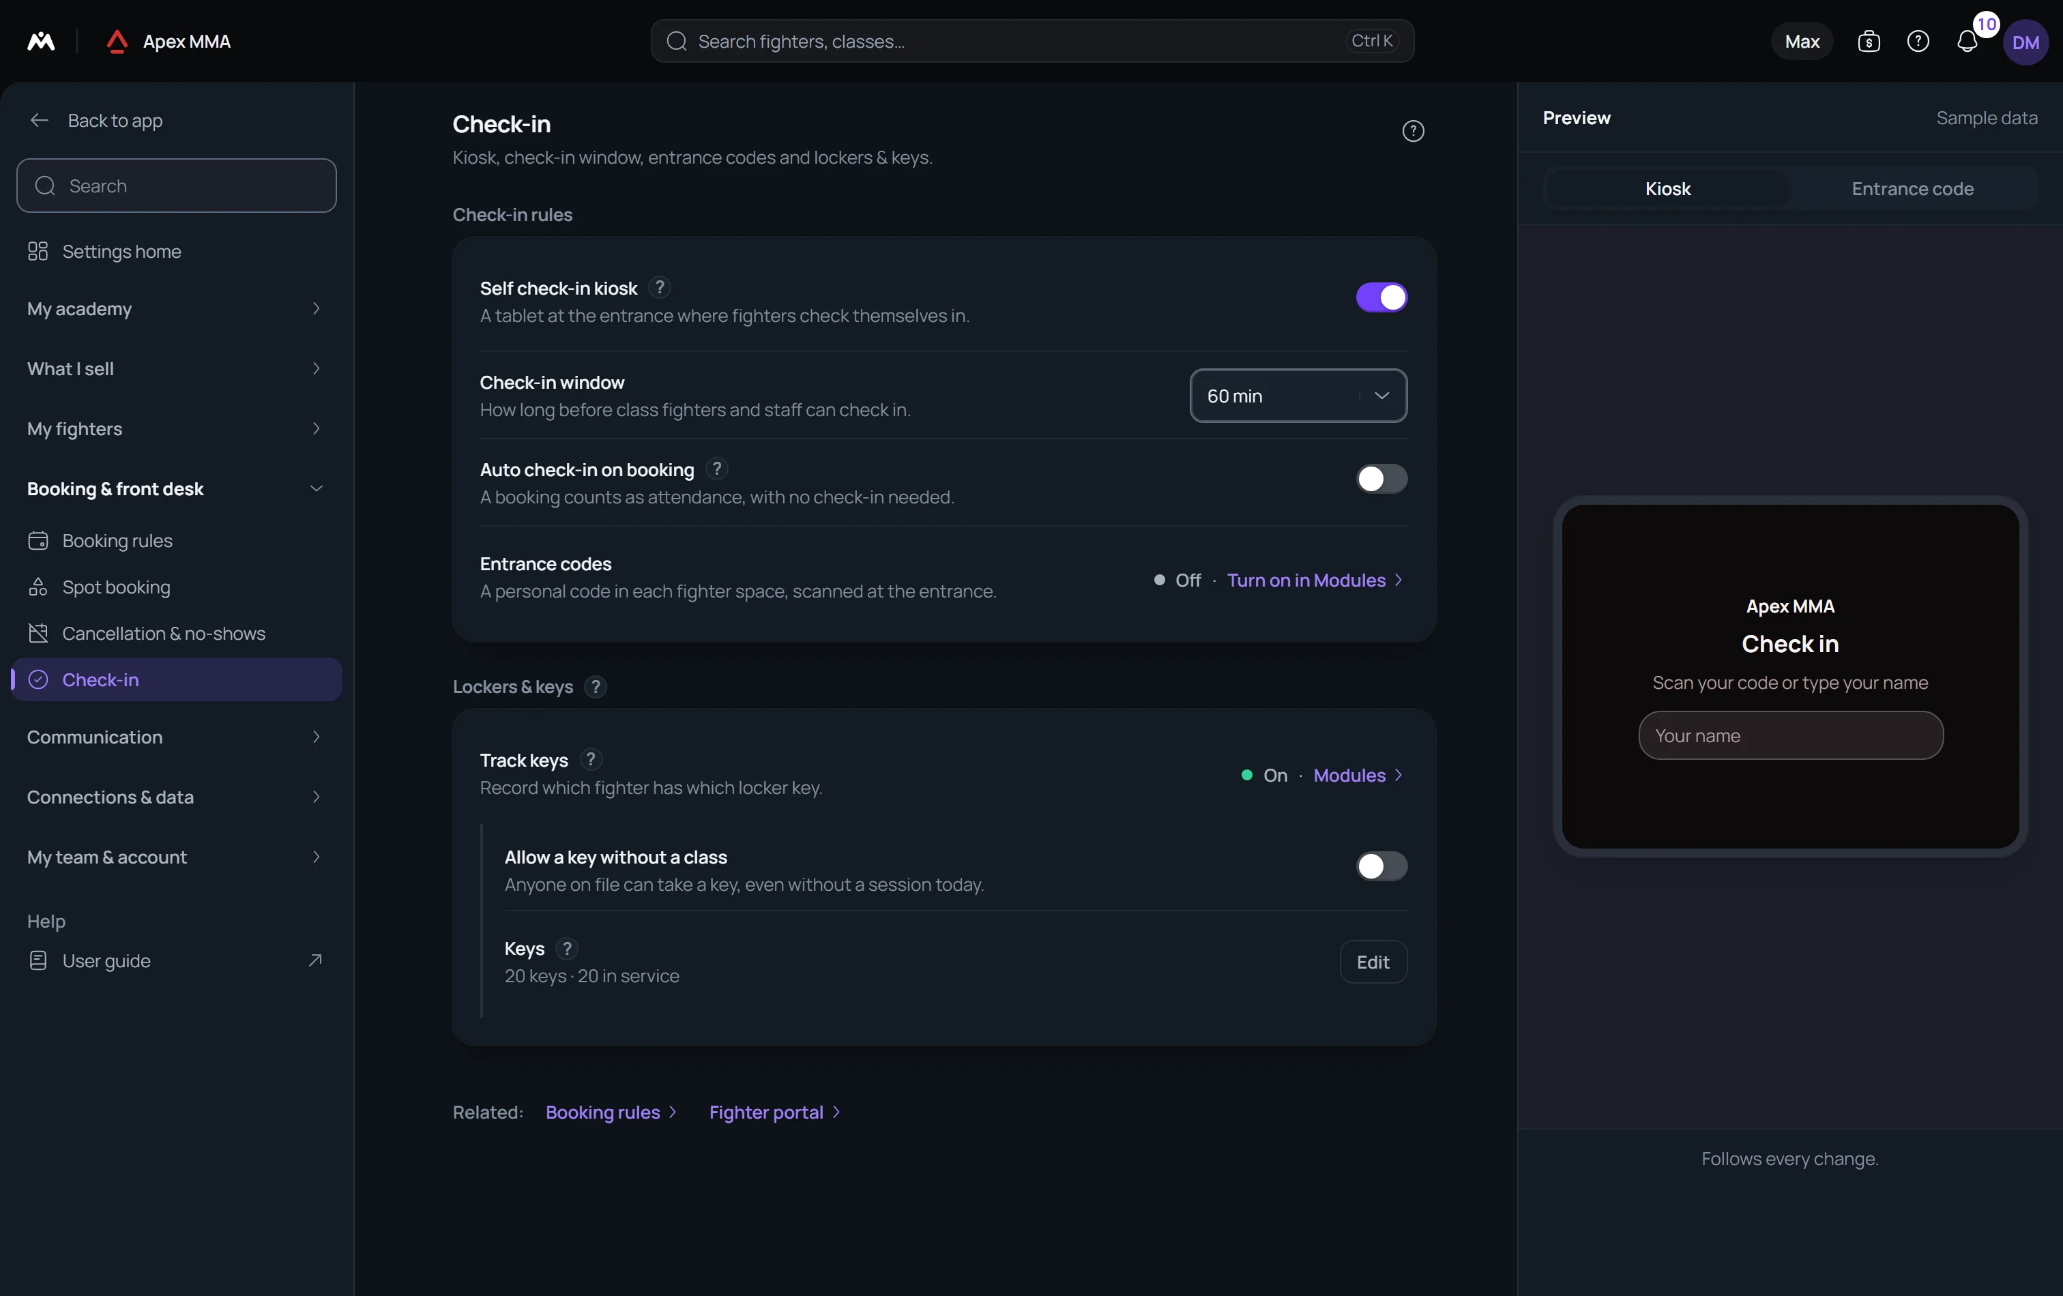The height and width of the screenshot is (1296, 2063).
Task: Expand My fighters section
Action: pyautogui.click(x=177, y=428)
